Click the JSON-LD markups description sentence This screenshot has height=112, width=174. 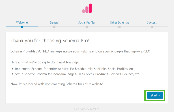tap(81, 51)
